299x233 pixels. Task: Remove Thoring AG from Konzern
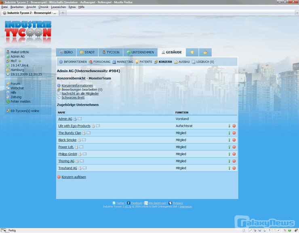tap(234, 161)
